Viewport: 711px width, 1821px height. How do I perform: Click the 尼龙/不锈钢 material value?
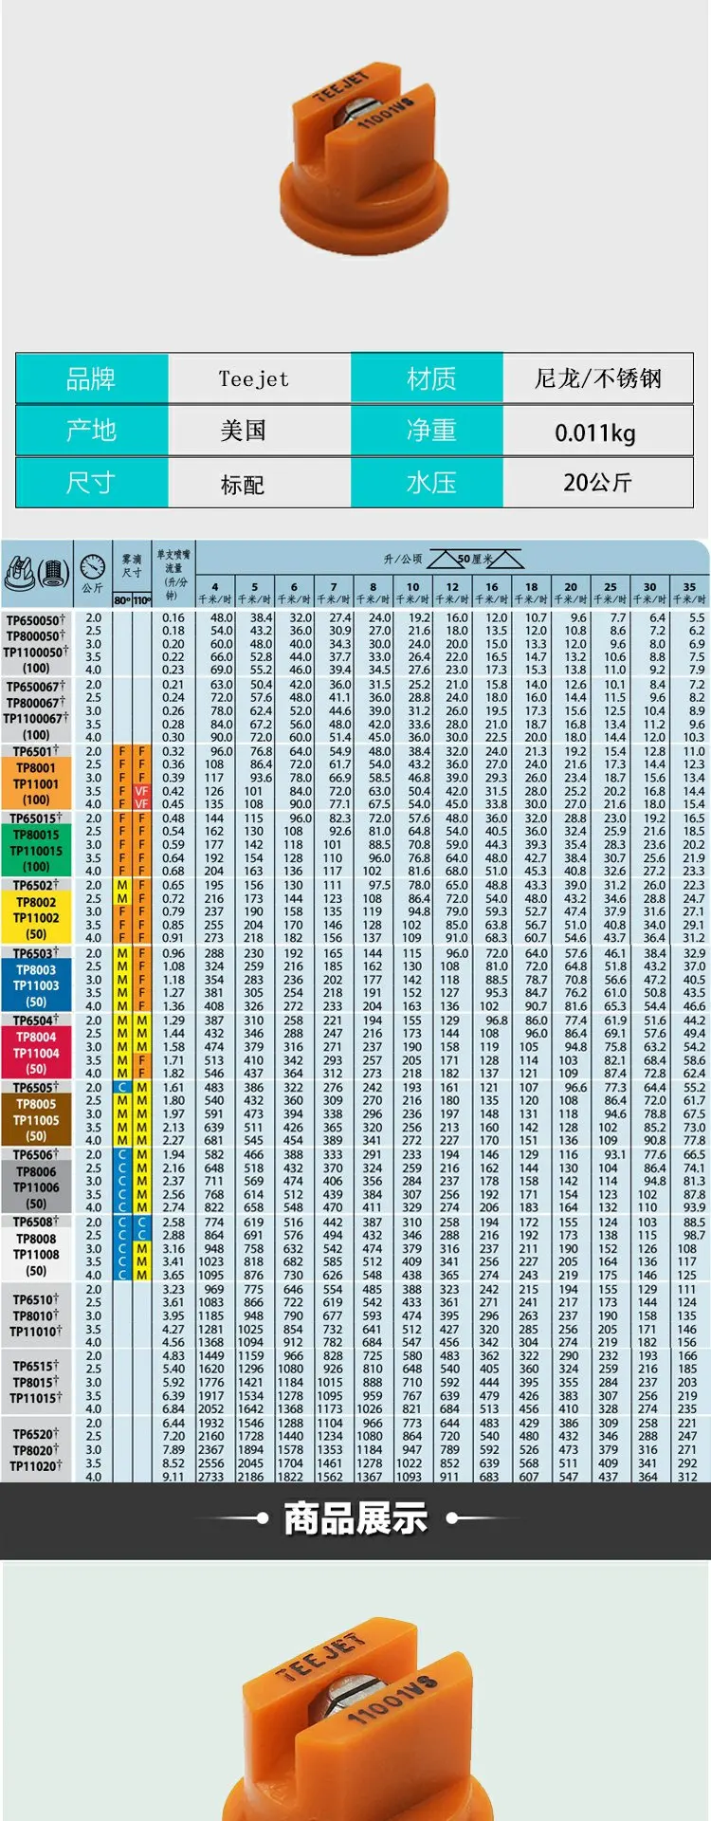(x=598, y=378)
